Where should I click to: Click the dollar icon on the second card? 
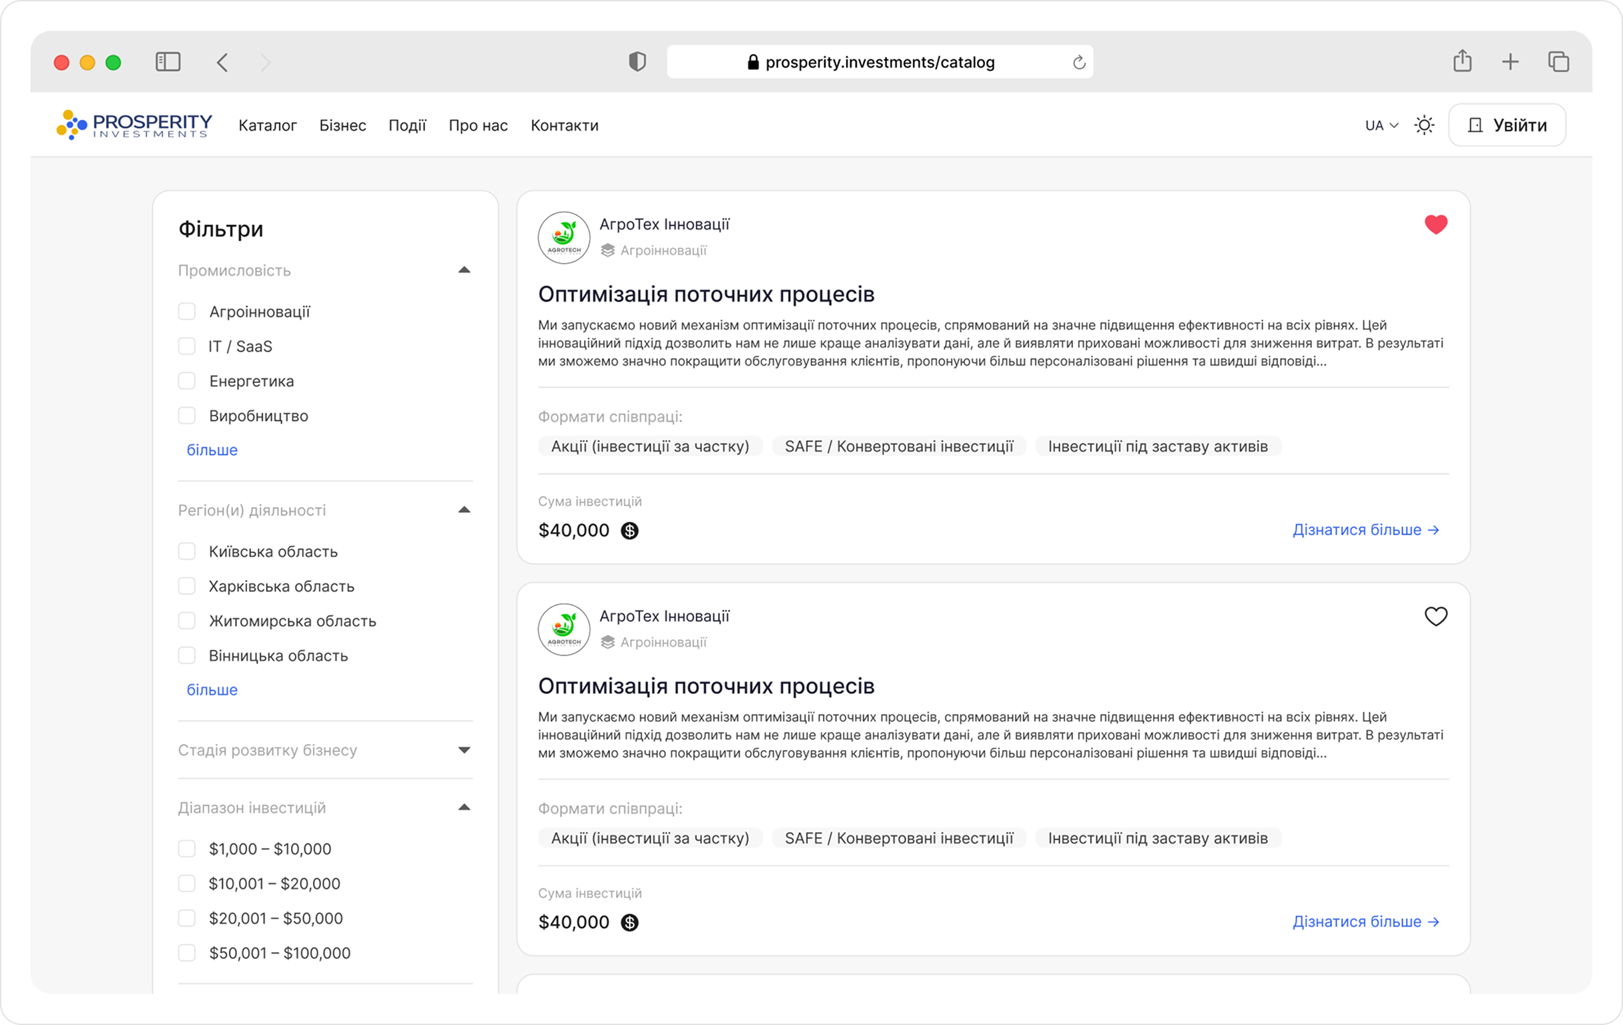click(x=629, y=922)
